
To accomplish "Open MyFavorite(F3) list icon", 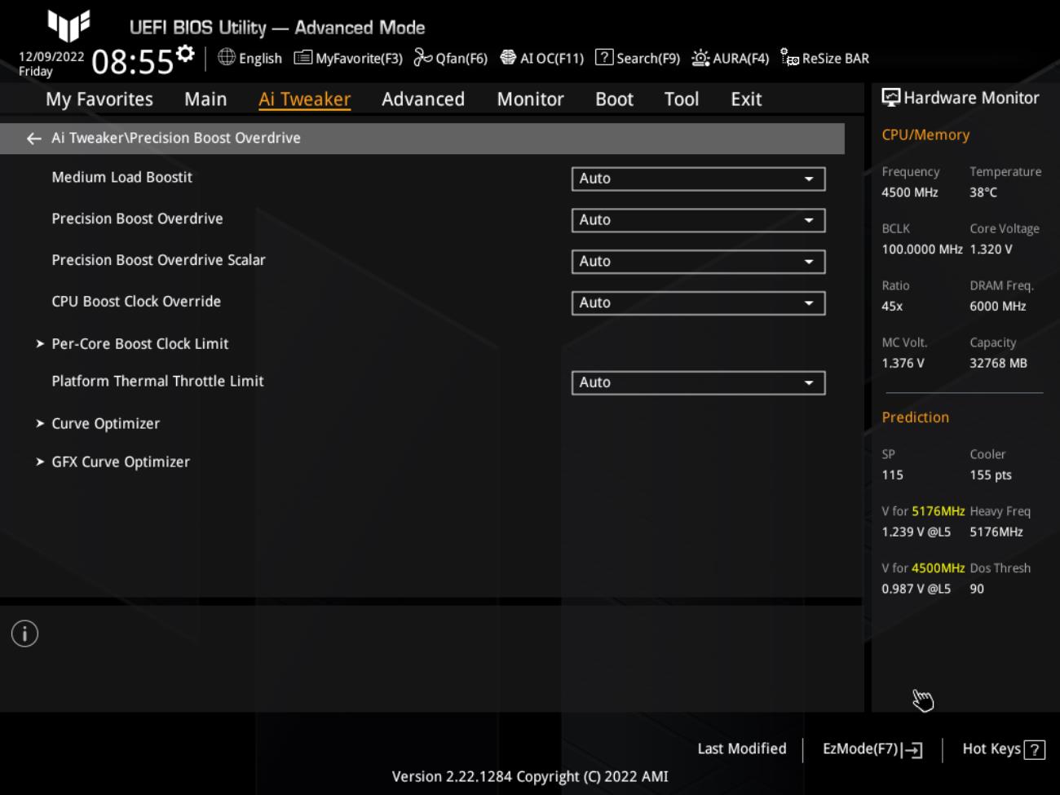I will [x=303, y=57].
